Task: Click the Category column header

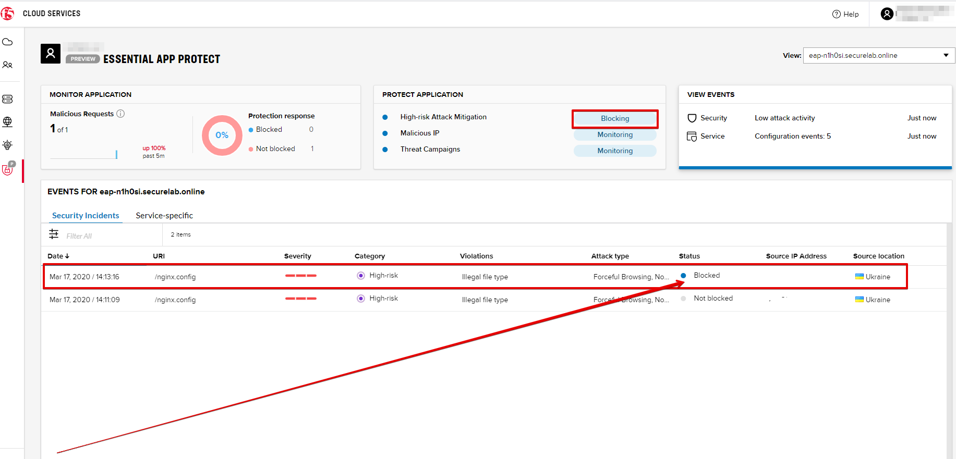Action: pyautogui.click(x=370, y=256)
